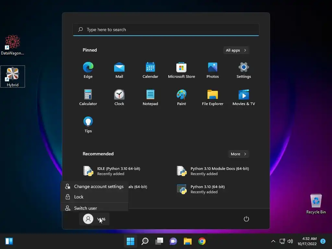Open the Movies & TV app
Viewport: 332px width, 249px height.
(x=244, y=97)
